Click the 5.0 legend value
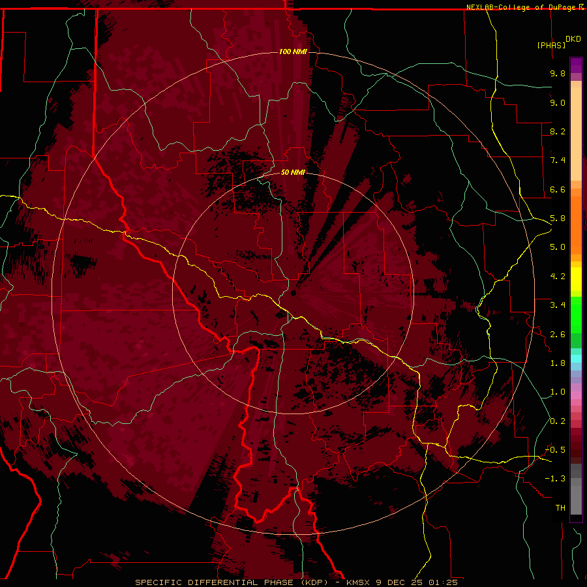The width and height of the screenshot is (587, 587). click(558, 247)
